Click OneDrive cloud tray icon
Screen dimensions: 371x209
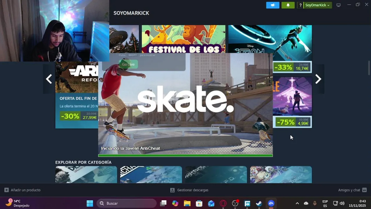click(x=306, y=203)
